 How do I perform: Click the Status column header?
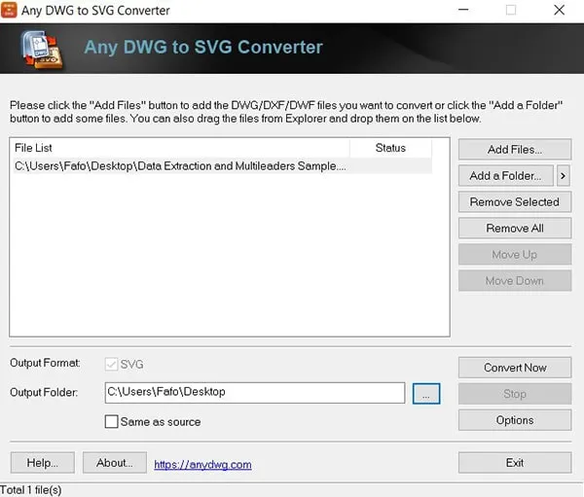coord(390,148)
